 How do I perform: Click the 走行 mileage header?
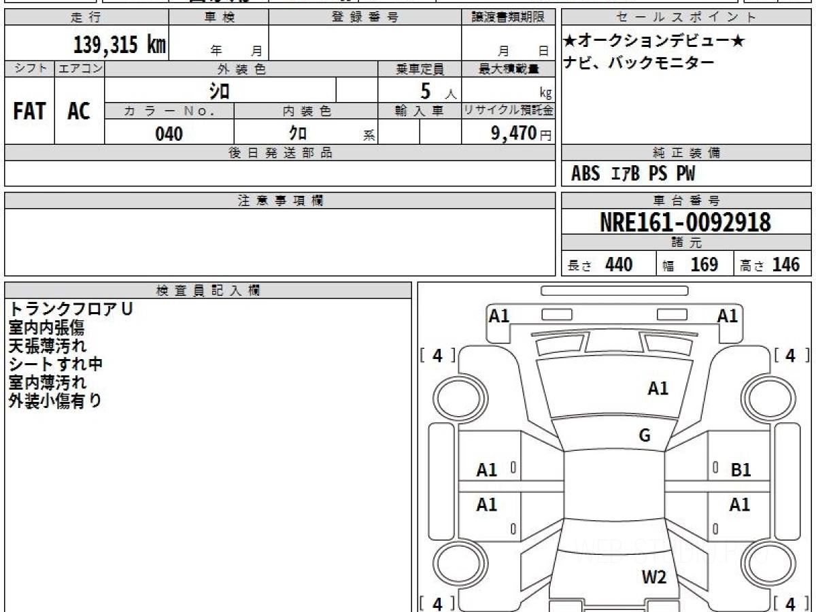(86, 18)
